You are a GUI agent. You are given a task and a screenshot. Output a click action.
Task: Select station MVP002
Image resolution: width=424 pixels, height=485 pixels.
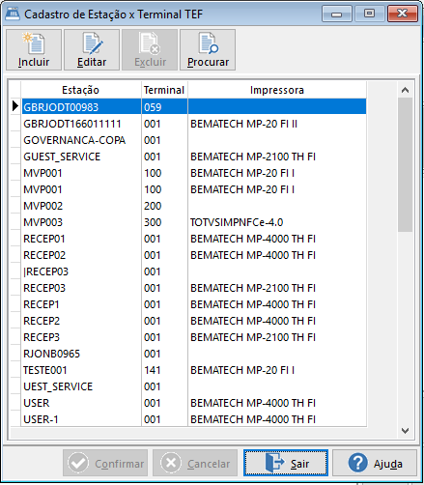(81, 206)
